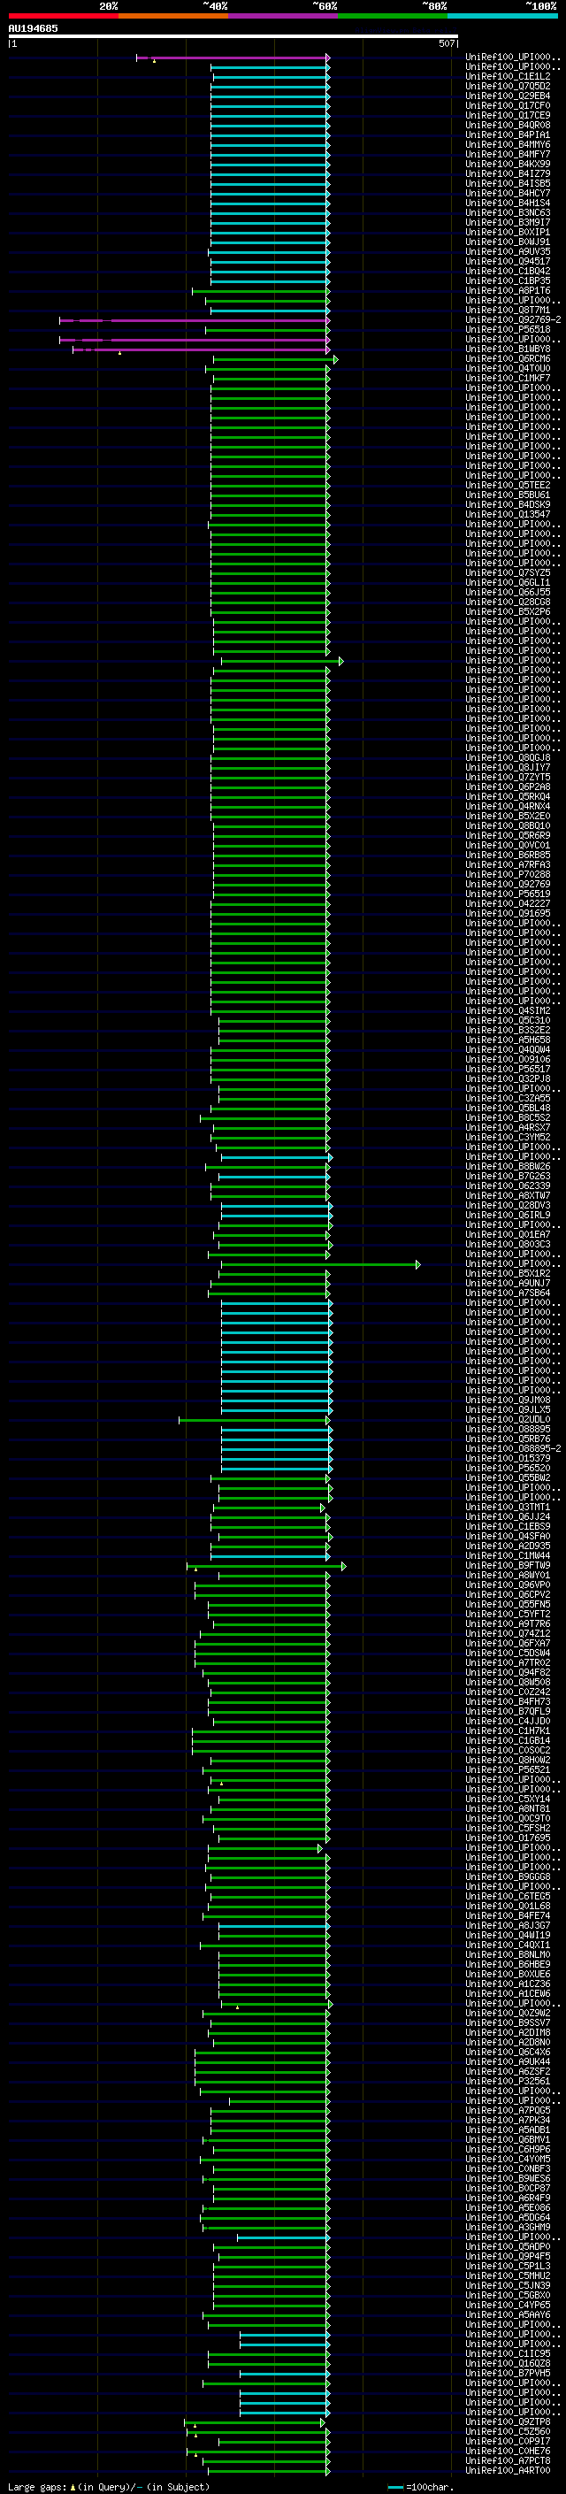Select hit UniRef100_Q94517
Screen dimensions: 566x2494
(508, 261)
